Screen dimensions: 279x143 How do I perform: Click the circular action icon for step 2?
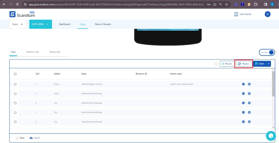pos(249,94)
